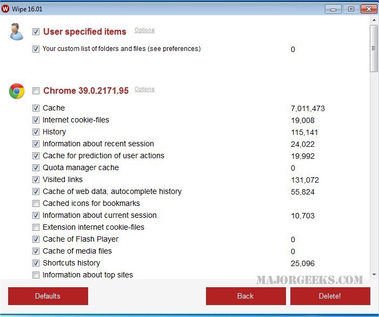379x317 pixels.
Task: Maximize the Wipe window
Action: click(351, 9)
